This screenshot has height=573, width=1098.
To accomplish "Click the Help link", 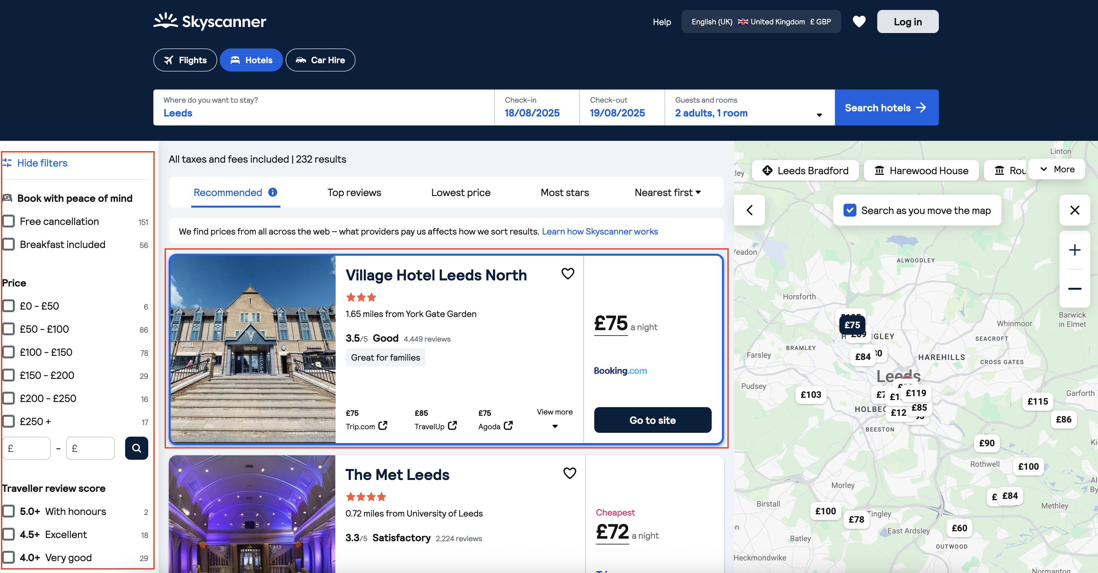I will [x=662, y=22].
